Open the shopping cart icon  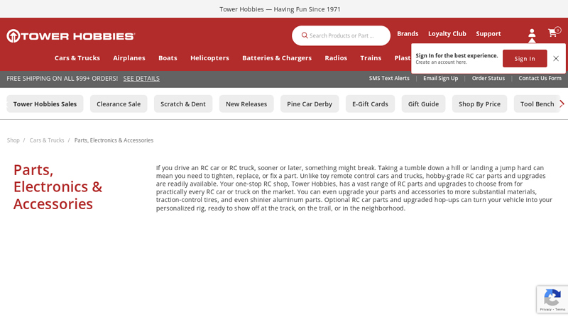coord(552,33)
